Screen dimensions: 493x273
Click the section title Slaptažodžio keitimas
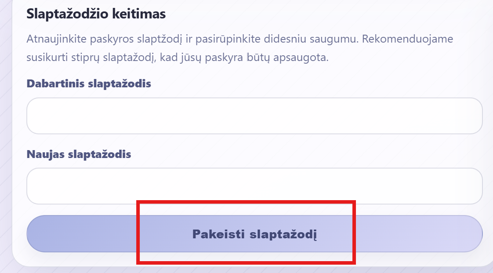pyautogui.click(x=96, y=14)
